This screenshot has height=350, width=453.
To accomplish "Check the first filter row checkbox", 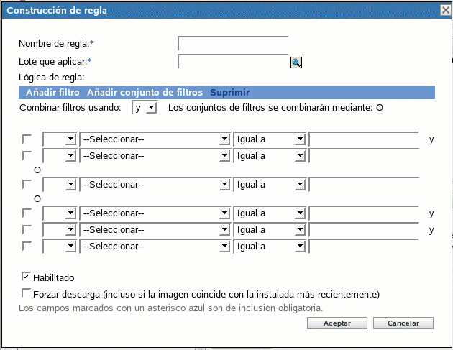I will coord(27,139).
